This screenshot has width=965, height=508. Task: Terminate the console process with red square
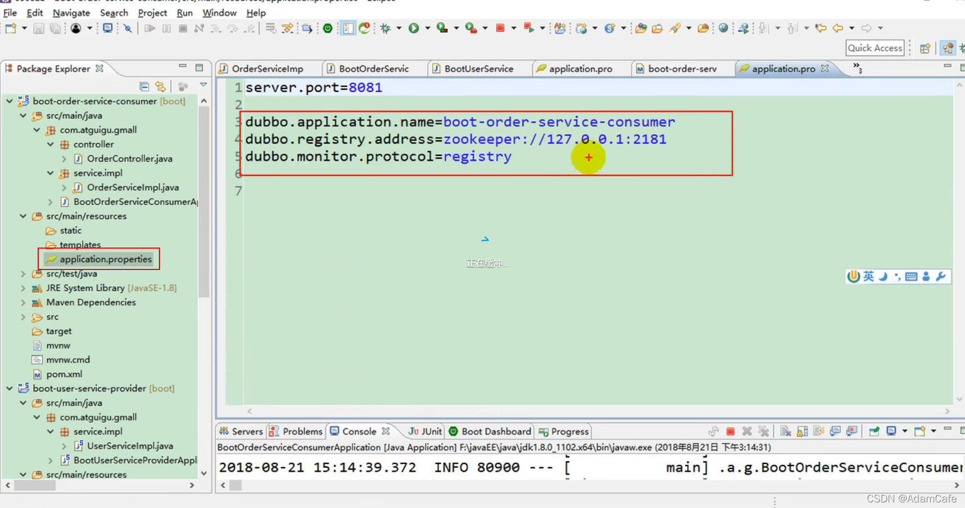[x=730, y=431]
